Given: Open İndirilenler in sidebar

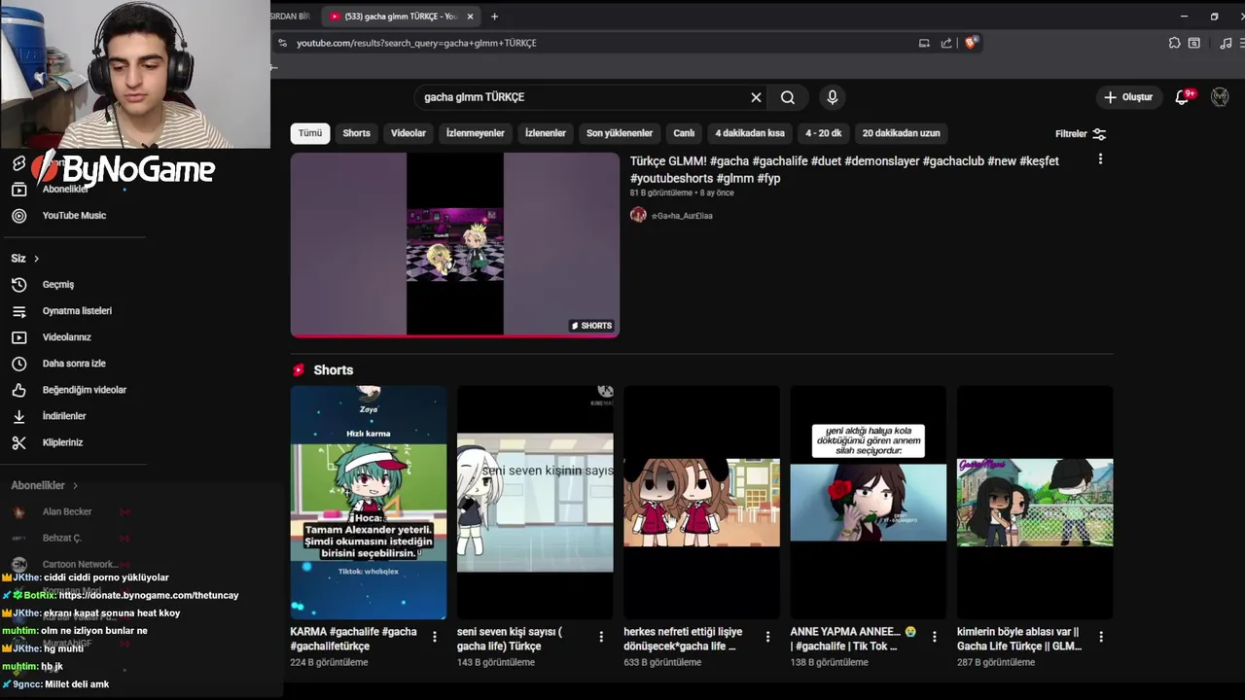Looking at the screenshot, I should 64,416.
